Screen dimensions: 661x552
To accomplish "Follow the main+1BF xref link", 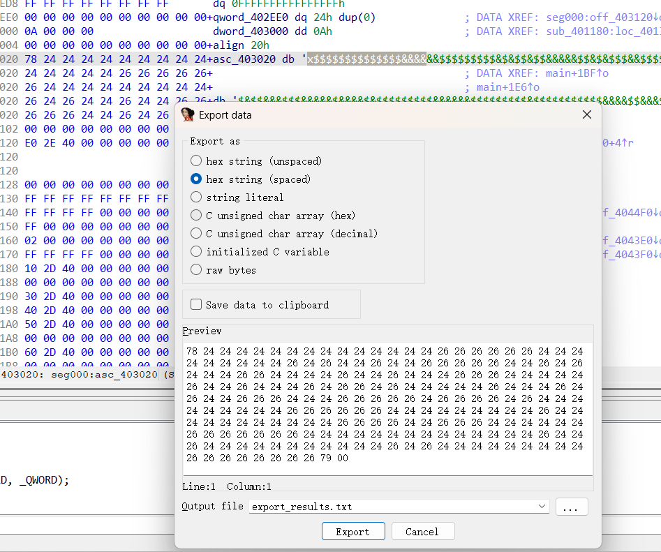I will pyautogui.click(x=577, y=73).
